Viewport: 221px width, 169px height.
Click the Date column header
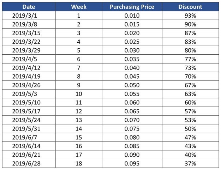point(29,7)
